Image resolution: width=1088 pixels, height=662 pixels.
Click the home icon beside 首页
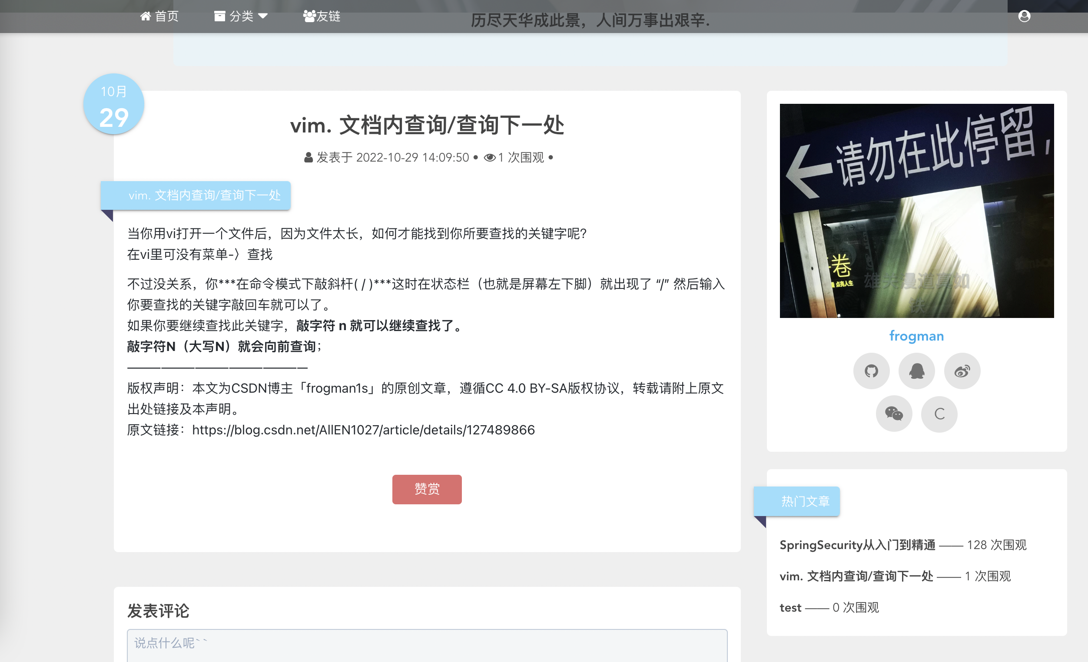tap(145, 17)
